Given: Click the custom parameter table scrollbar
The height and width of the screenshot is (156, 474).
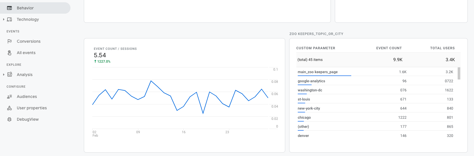Looking at the screenshot, I should click(459, 73).
